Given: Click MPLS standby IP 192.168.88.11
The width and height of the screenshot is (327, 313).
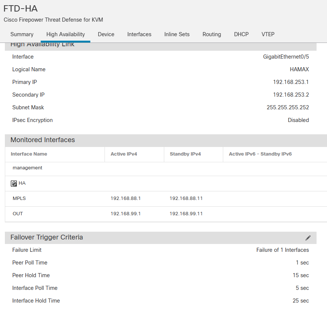Looking at the screenshot, I should coord(186,198).
